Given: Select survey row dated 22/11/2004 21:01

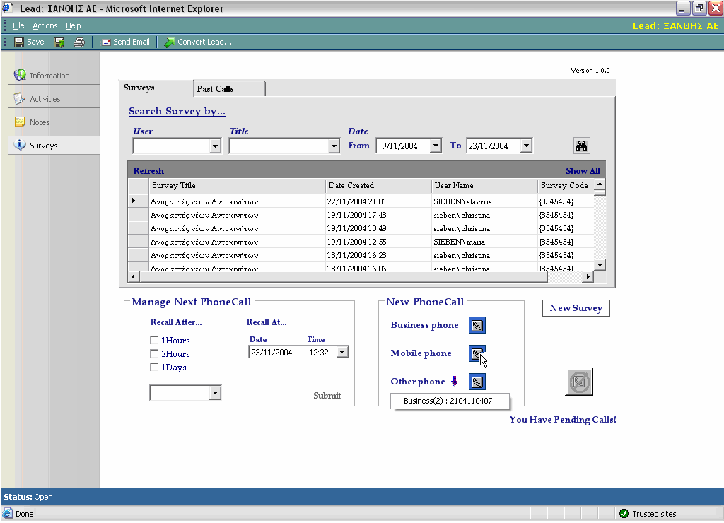Looking at the screenshot, I should pos(361,201).
